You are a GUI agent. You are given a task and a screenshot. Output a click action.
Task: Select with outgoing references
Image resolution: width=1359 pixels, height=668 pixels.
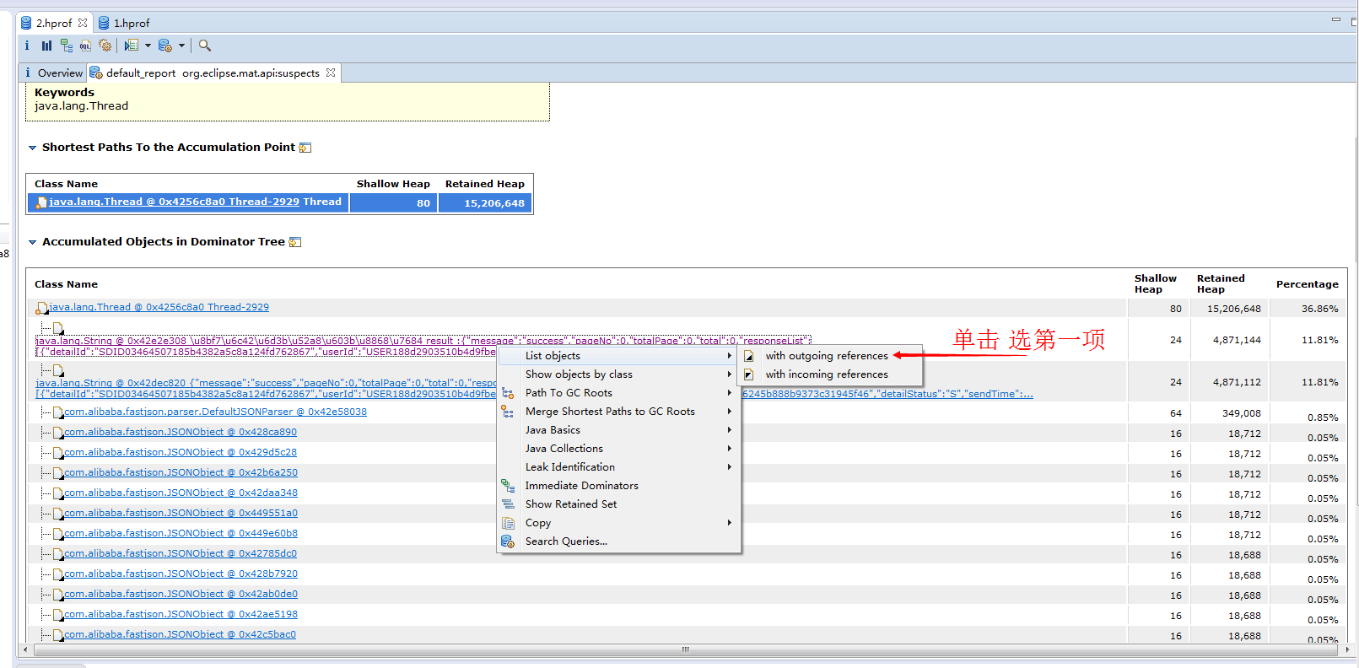point(830,356)
